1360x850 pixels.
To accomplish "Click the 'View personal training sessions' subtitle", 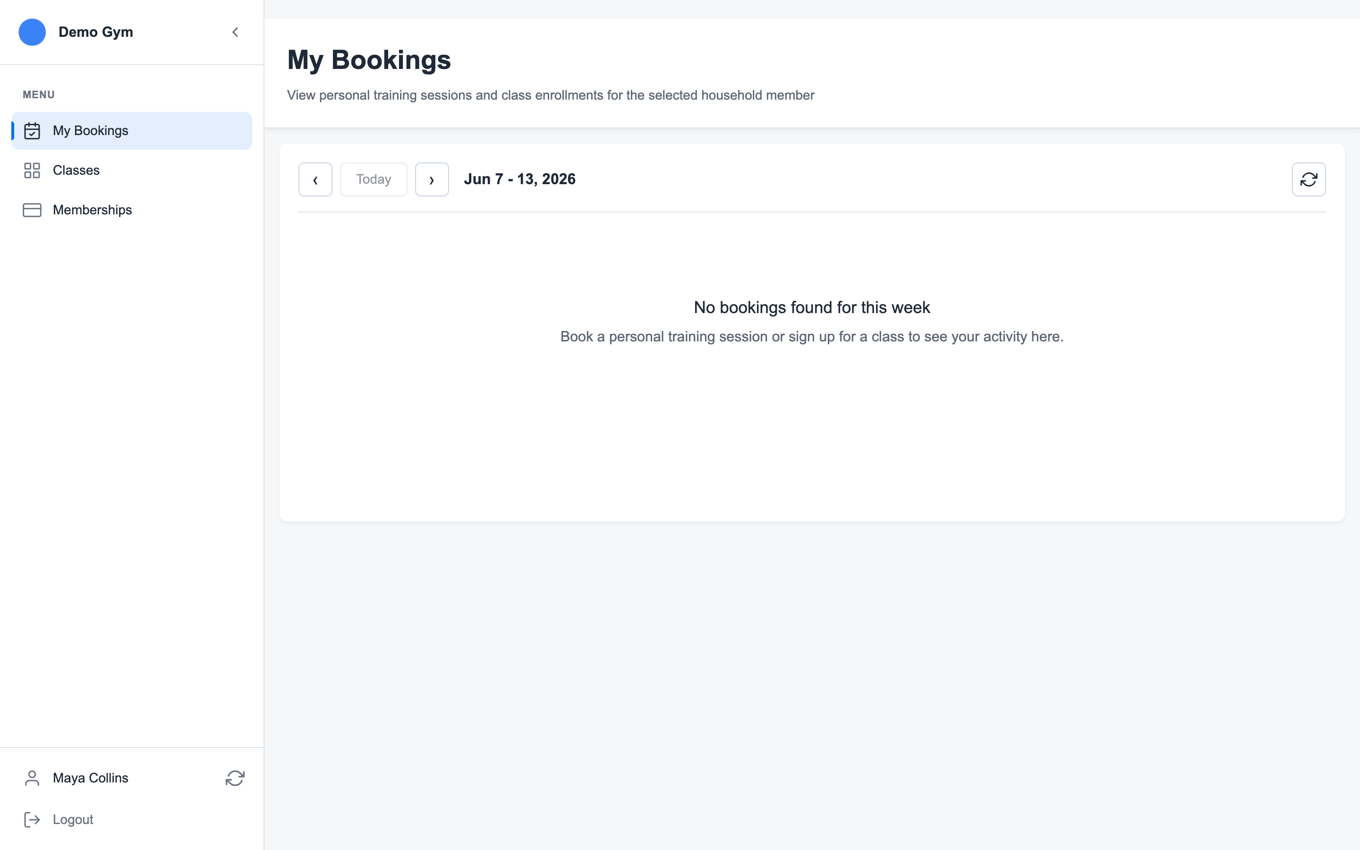I will click(x=550, y=95).
